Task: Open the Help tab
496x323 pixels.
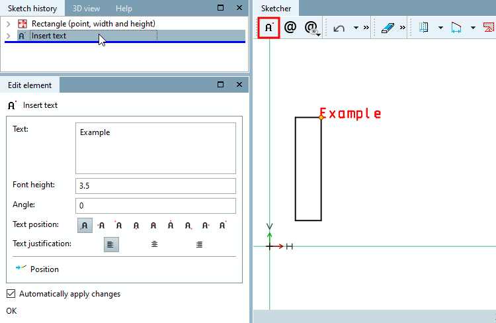Action: click(x=124, y=9)
